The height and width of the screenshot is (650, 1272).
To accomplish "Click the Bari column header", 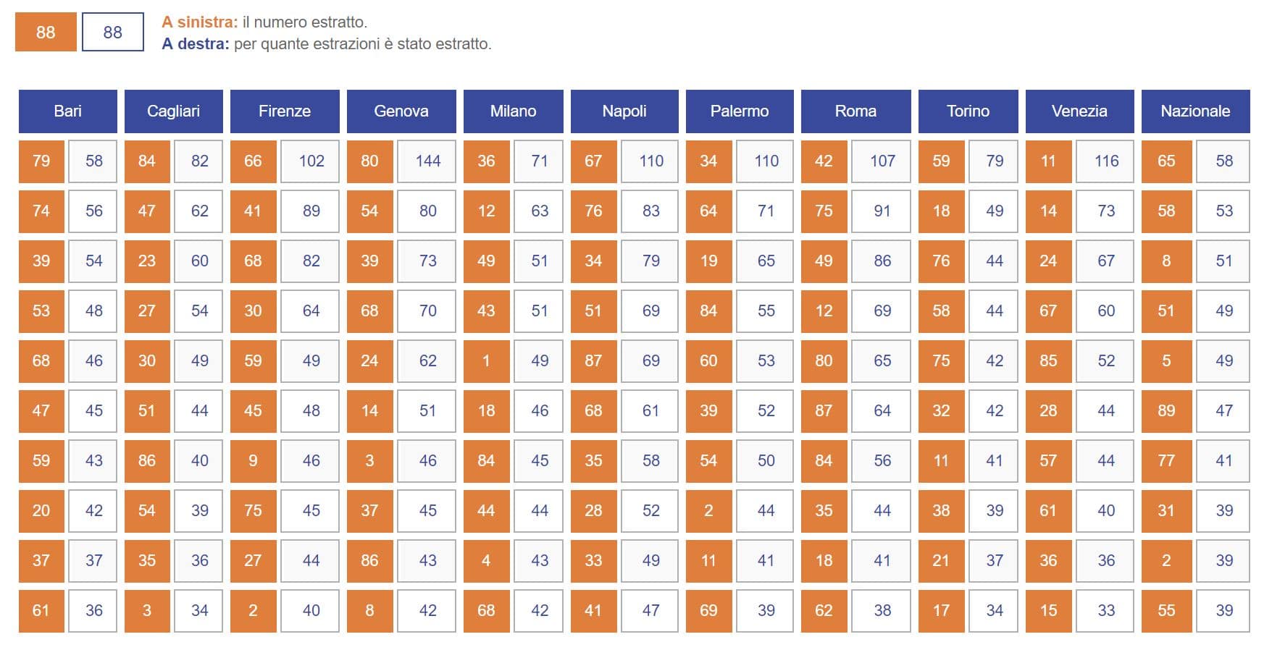I will (x=67, y=111).
